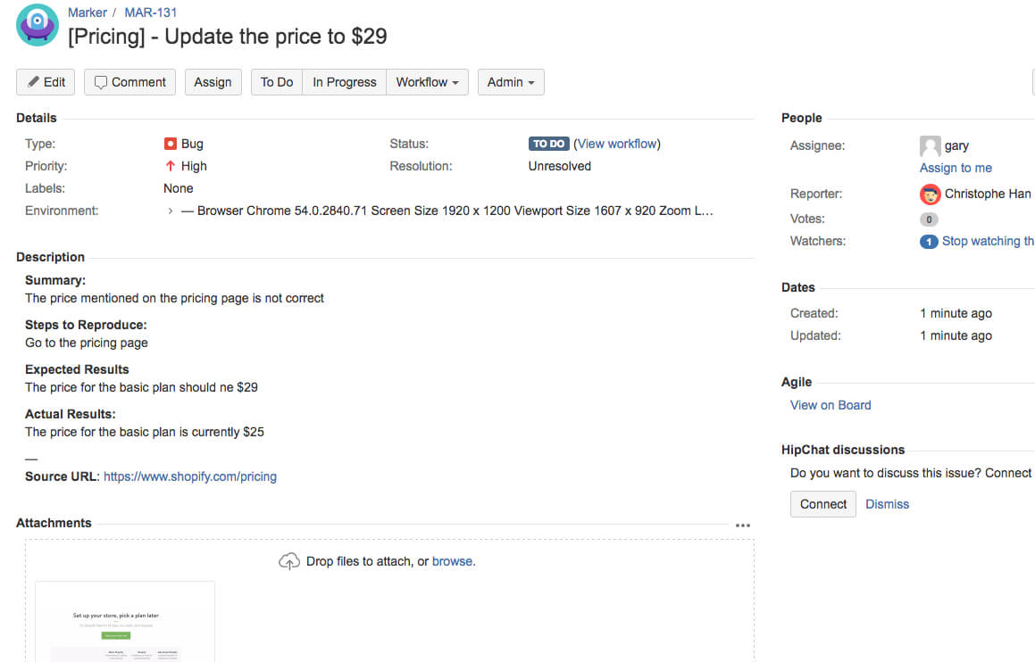Click the red Bug issue type icon
The image size is (1035, 662).
[170, 144]
